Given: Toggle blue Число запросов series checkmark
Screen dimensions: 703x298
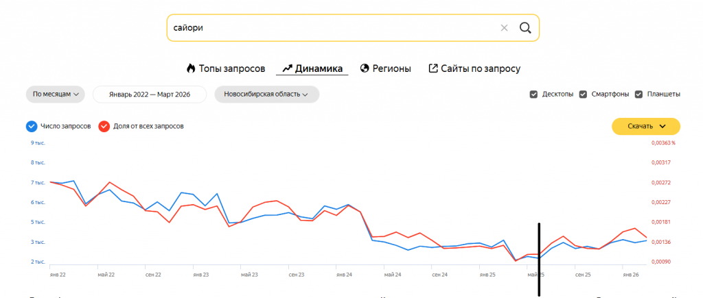Looking at the screenshot, I should [31, 126].
